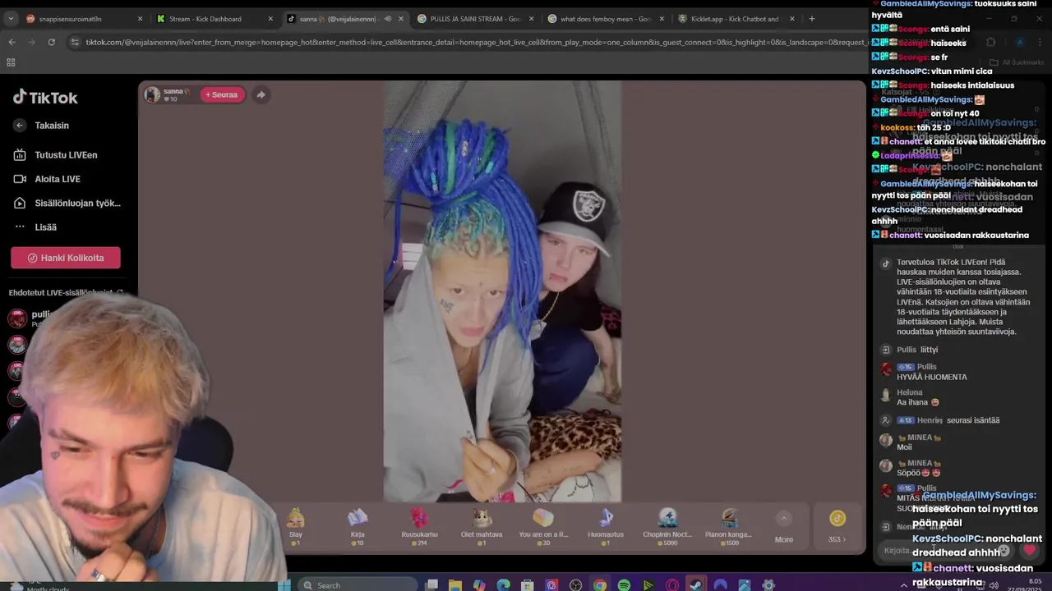Reload the TikTok page
The height and width of the screenshot is (591, 1052).
[51, 42]
